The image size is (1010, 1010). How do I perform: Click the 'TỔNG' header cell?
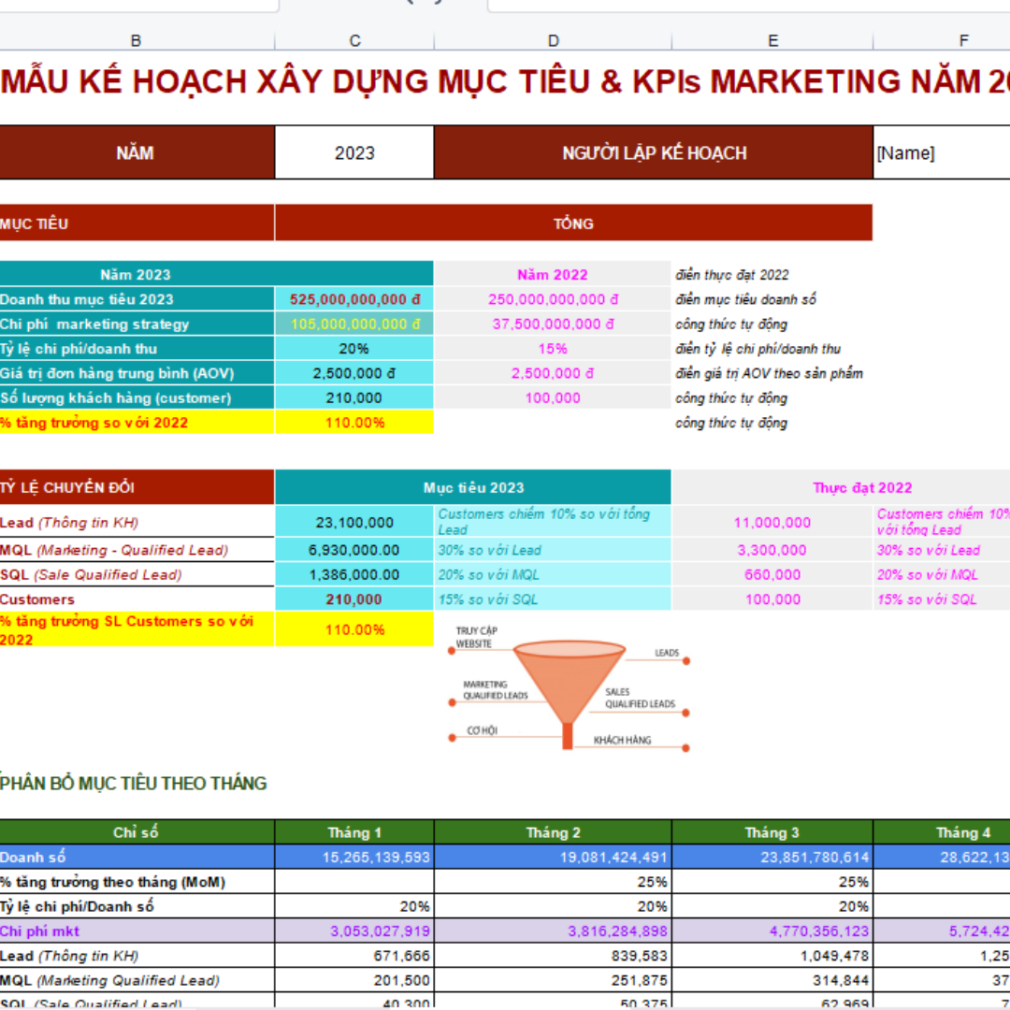573,223
